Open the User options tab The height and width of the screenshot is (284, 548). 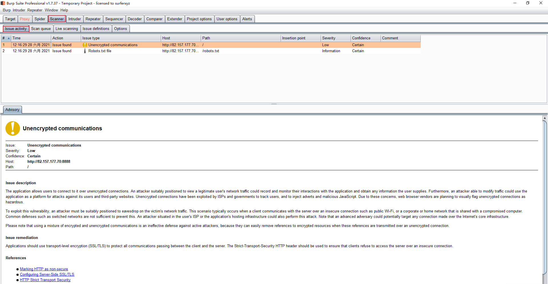[x=227, y=19]
